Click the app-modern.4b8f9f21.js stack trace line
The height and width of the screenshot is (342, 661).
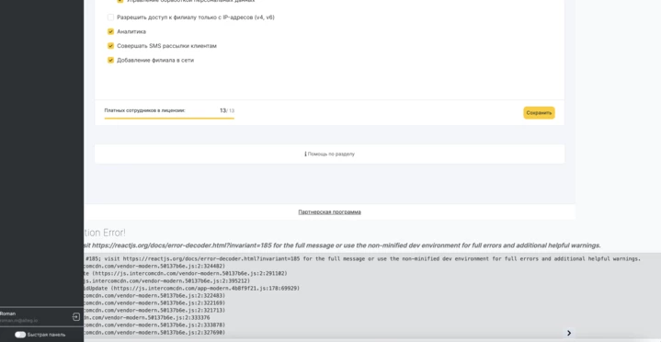pyautogui.click(x=192, y=289)
